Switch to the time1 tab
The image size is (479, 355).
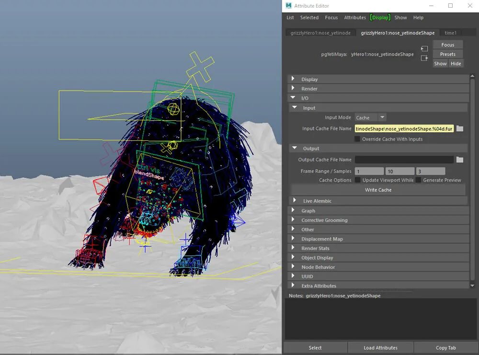coord(450,33)
